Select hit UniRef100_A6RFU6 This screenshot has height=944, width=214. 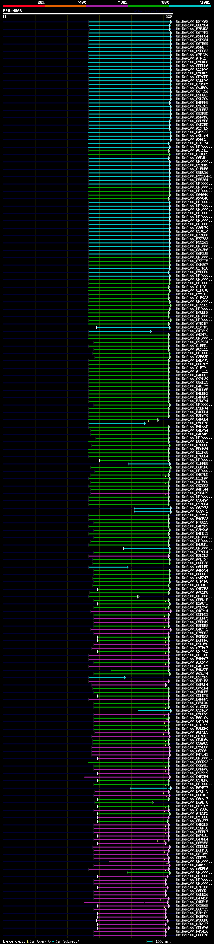[x=192, y=869]
